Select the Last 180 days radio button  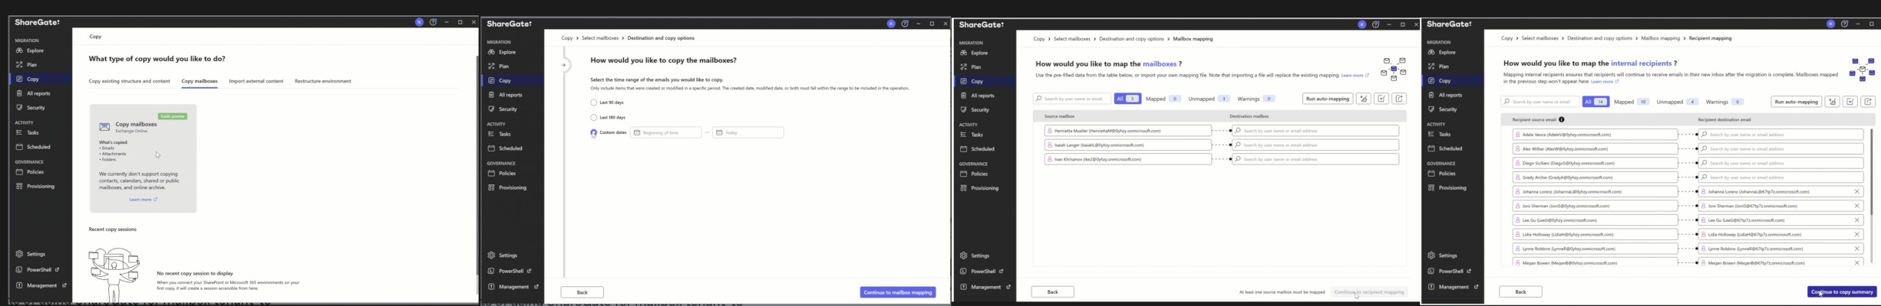(x=593, y=118)
